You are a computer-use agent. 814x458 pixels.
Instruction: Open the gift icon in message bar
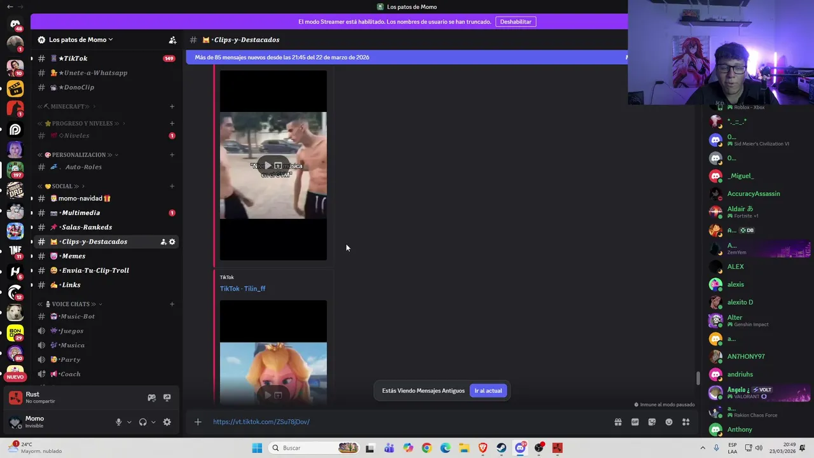coord(617,422)
